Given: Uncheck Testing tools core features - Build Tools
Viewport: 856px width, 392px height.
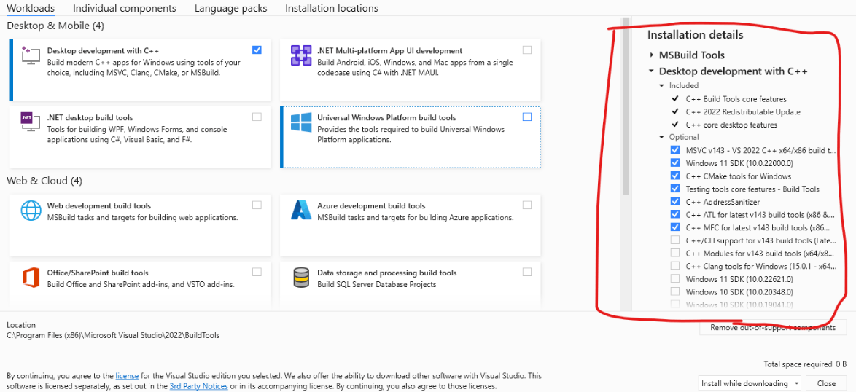Looking at the screenshot, I should [675, 189].
